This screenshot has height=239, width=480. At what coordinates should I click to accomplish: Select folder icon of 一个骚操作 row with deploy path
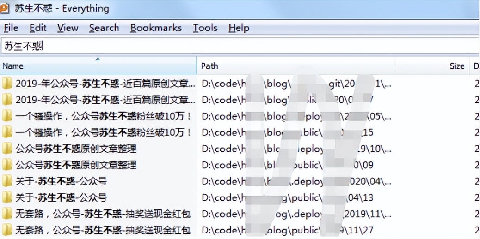pyautogui.click(x=7, y=116)
